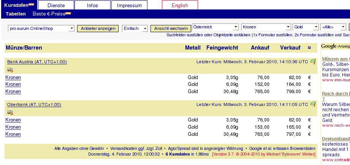The width and height of the screenshot is (350, 165).
Task: Click the Verkauf value 165,00
Action: coord(293,127)
